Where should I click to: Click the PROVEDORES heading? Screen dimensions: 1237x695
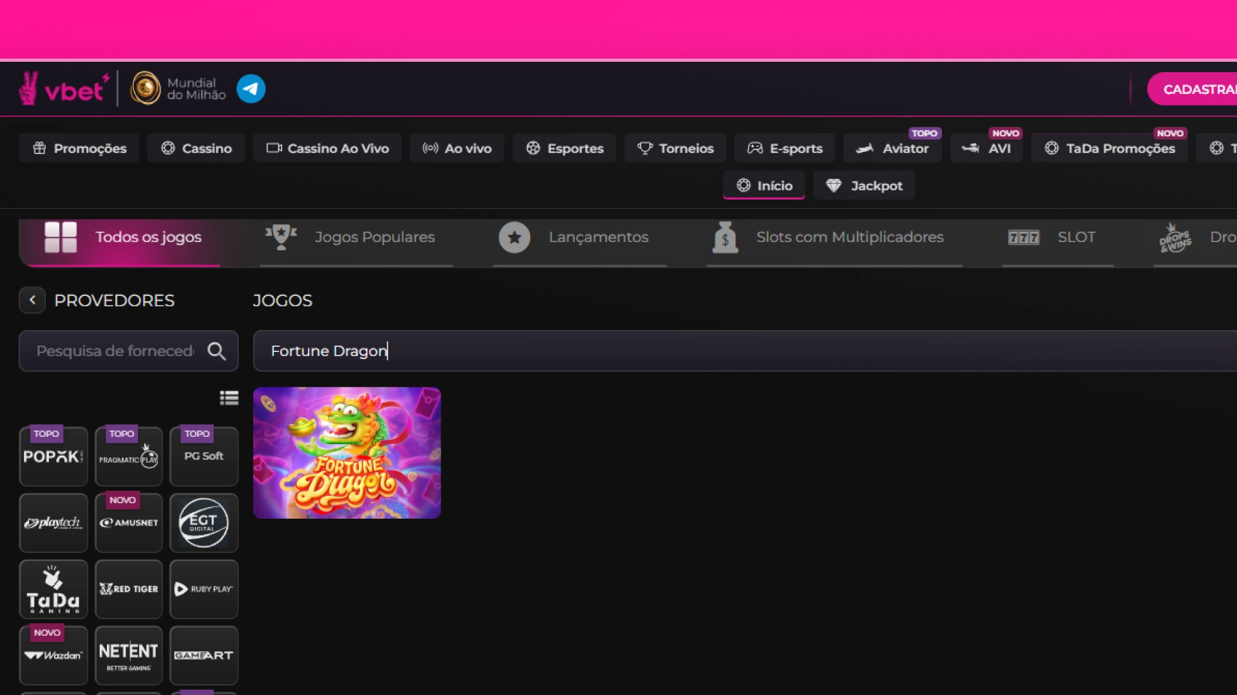pyautogui.click(x=114, y=301)
